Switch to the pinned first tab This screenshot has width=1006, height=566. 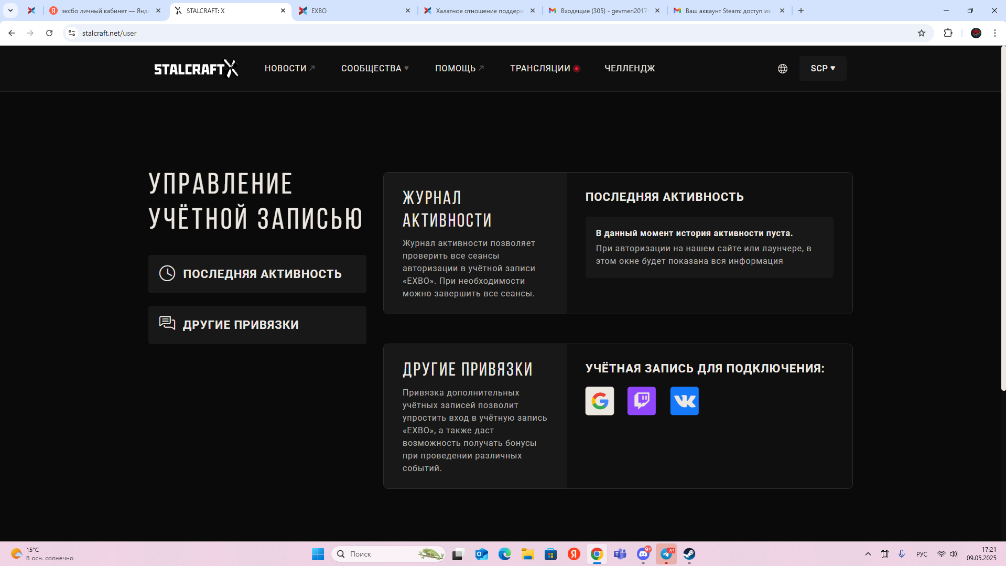(31, 10)
